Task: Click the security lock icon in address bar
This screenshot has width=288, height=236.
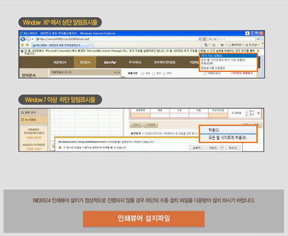Action: [x=204, y=39]
